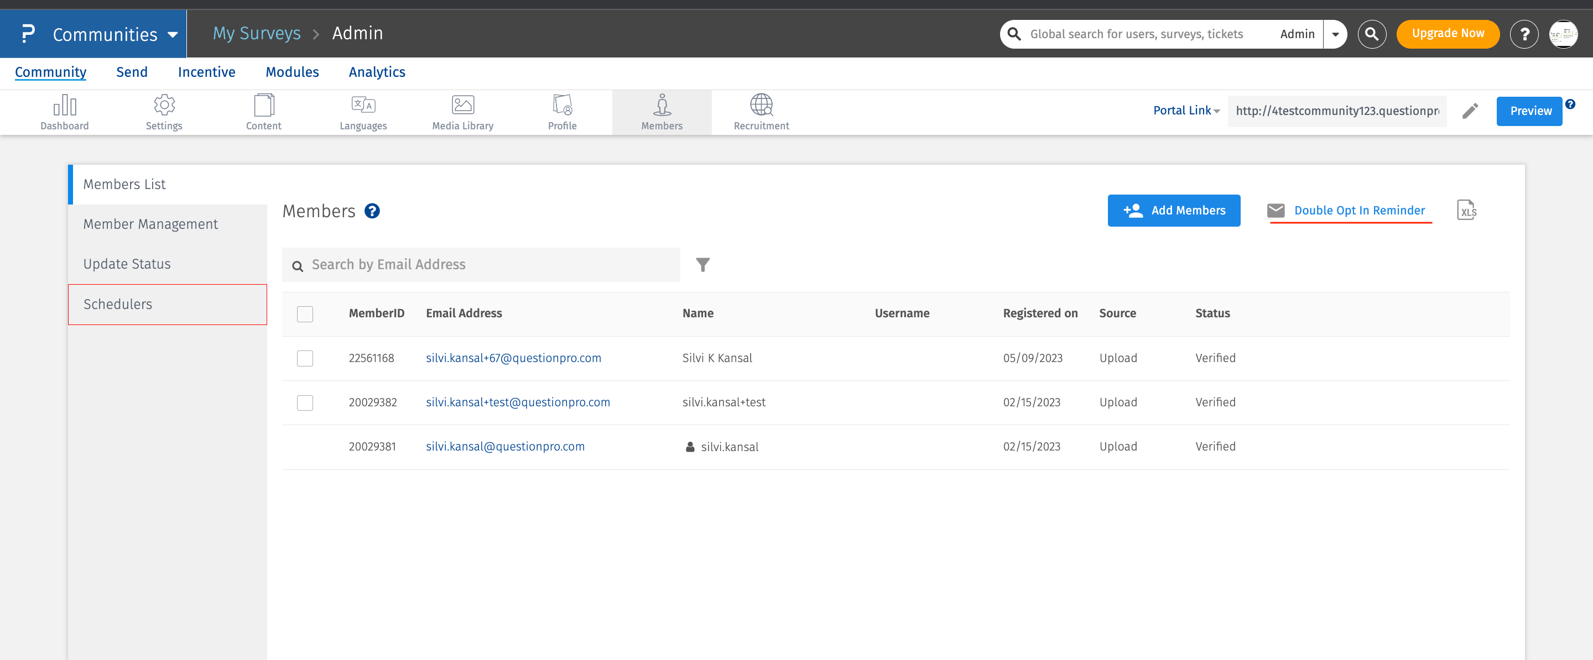Screen dimensions: 1593x660
Task: Check the box for member 20029382
Action: tap(305, 403)
